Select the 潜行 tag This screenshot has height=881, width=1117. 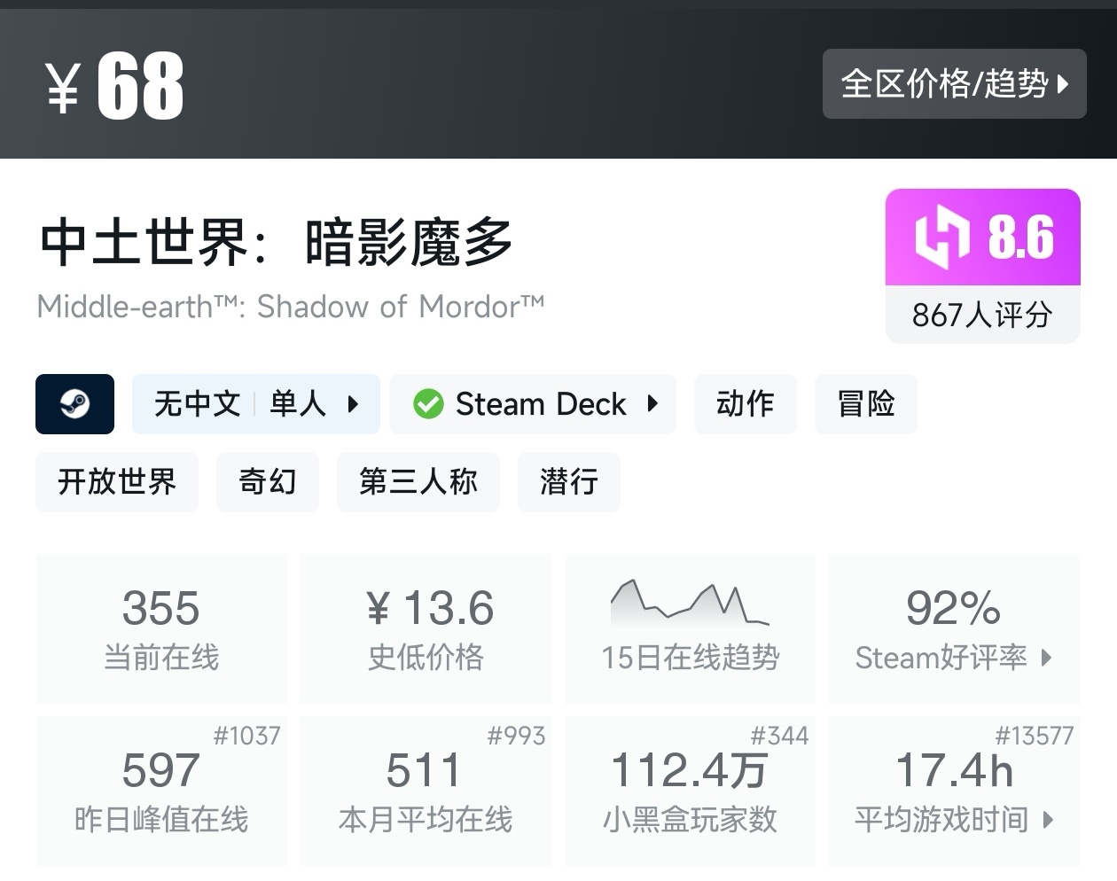coord(569,482)
